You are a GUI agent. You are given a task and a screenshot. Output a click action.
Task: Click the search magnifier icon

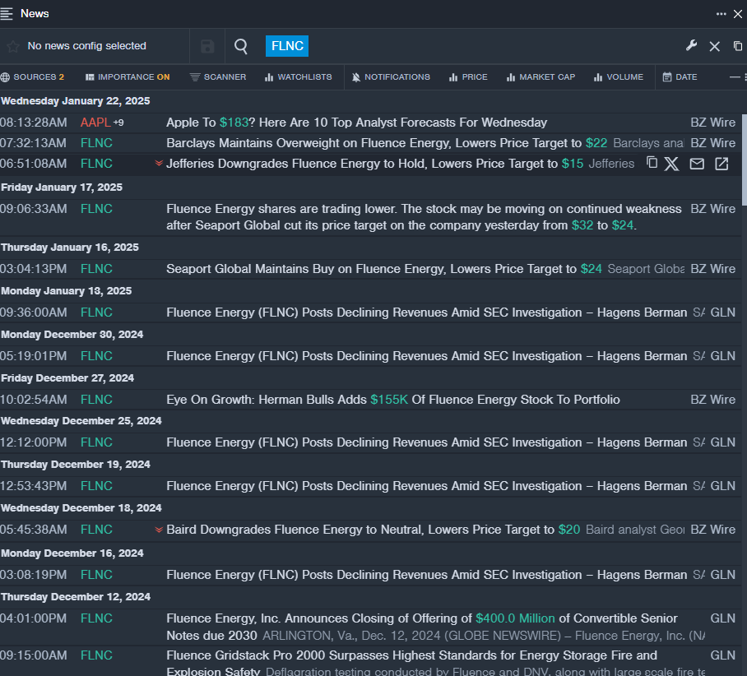241,46
